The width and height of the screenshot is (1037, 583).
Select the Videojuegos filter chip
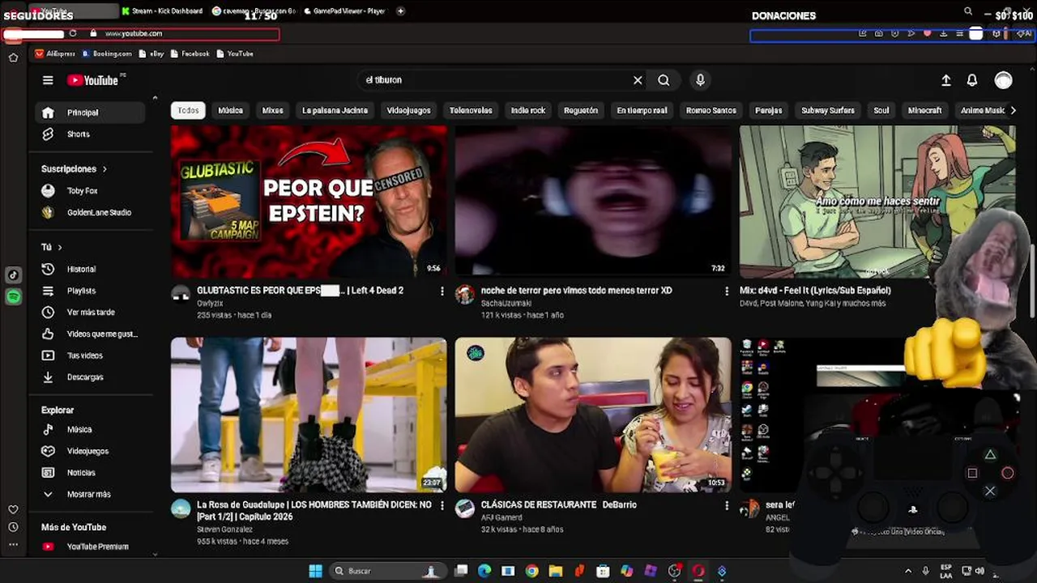[x=408, y=110]
